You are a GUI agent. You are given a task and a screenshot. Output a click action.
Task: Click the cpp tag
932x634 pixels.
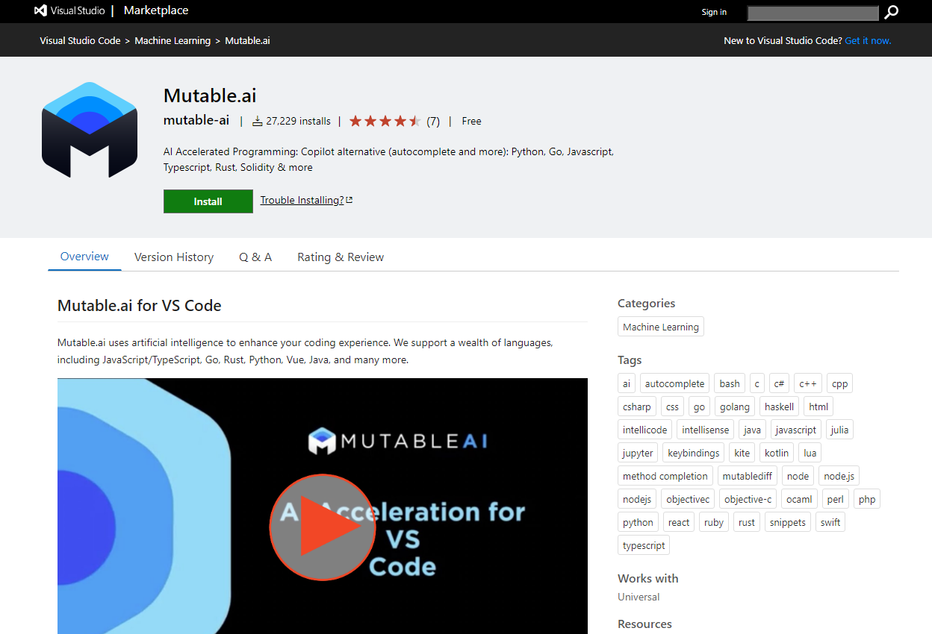click(839, 383)
